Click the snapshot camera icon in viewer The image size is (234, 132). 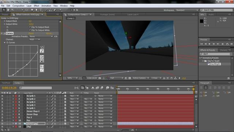point(100,78)
